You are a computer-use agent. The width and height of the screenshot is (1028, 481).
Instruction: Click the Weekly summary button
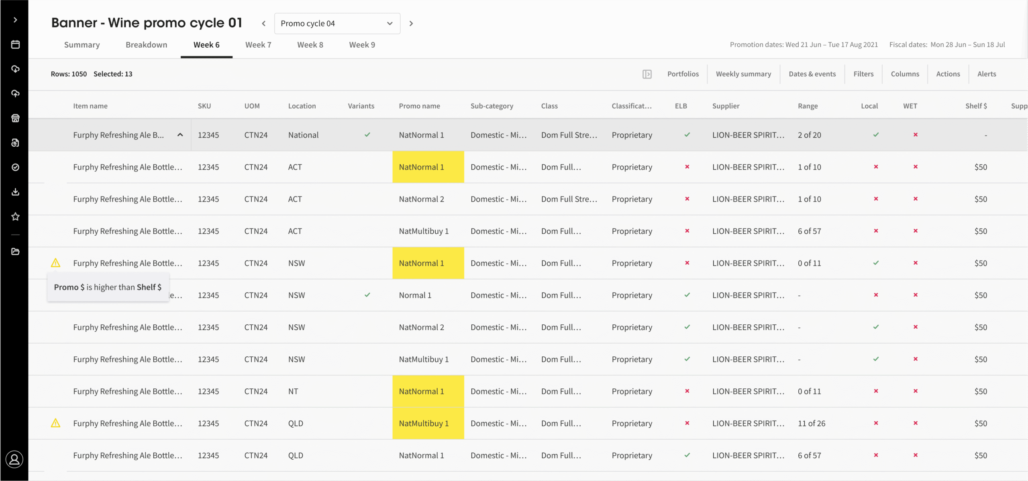[743, 74]
